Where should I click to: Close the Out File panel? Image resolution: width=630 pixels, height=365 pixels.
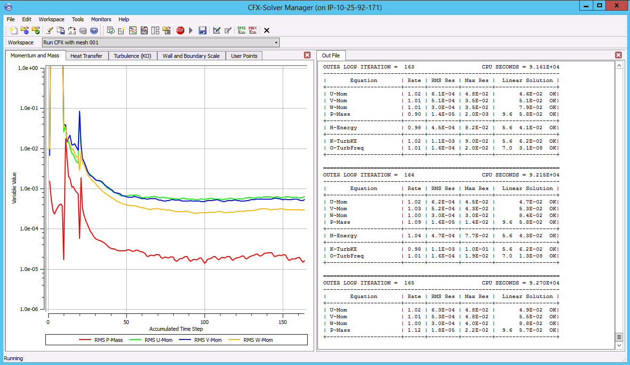(x=619, y=55)
